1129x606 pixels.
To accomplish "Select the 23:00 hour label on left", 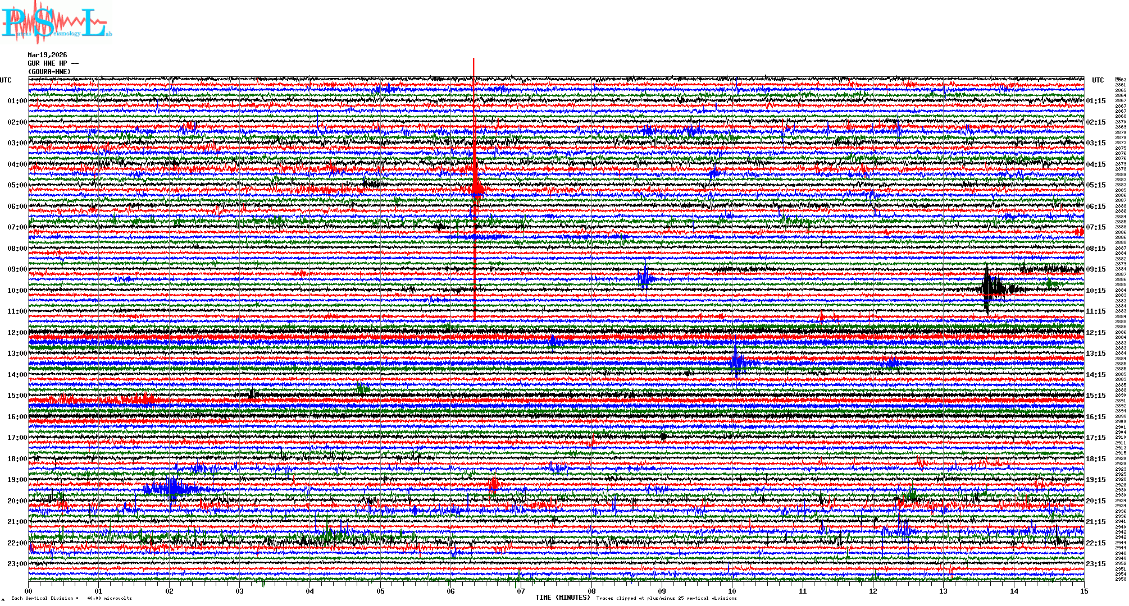I will point(17,564).
